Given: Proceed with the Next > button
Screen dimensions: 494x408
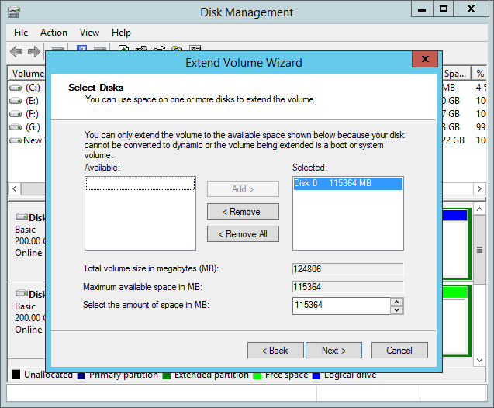Looking at the screenshot, I should [x=333, y=351].
